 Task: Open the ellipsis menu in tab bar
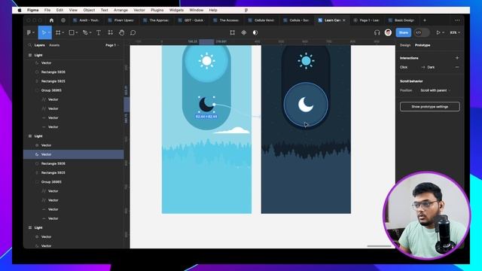pos(457,20)
